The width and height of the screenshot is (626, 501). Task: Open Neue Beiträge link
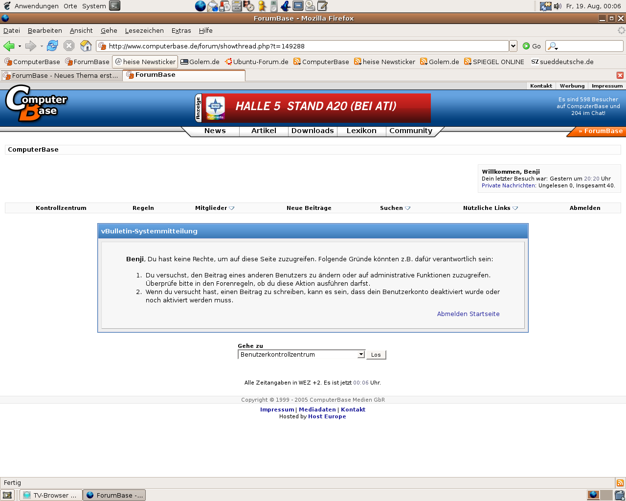click(x=309, y=208)
